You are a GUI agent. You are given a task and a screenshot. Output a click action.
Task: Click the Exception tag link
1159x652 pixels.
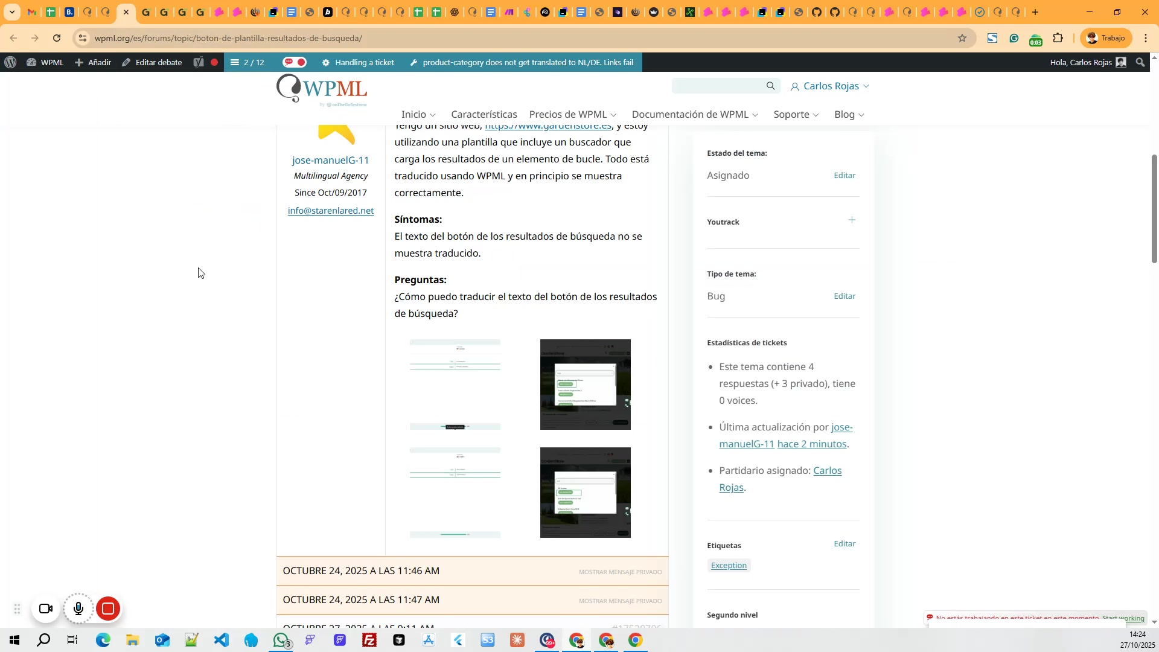[x=729, y=566]
